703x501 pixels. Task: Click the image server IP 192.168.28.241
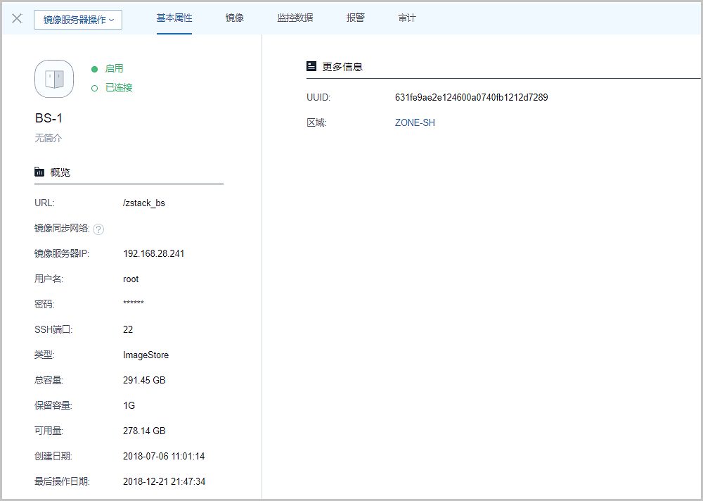pos(153,254)
